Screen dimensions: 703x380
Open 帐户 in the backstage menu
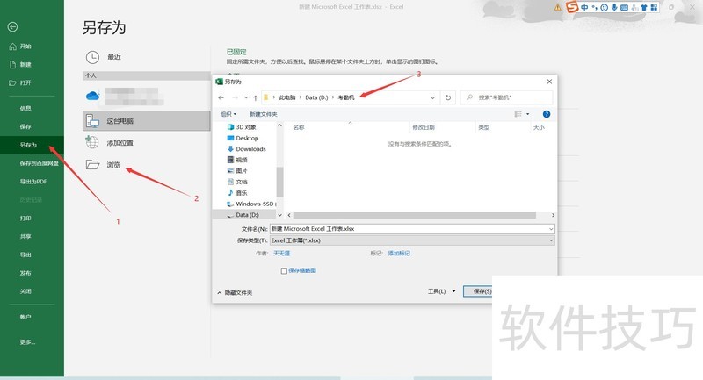click(25, 317)
